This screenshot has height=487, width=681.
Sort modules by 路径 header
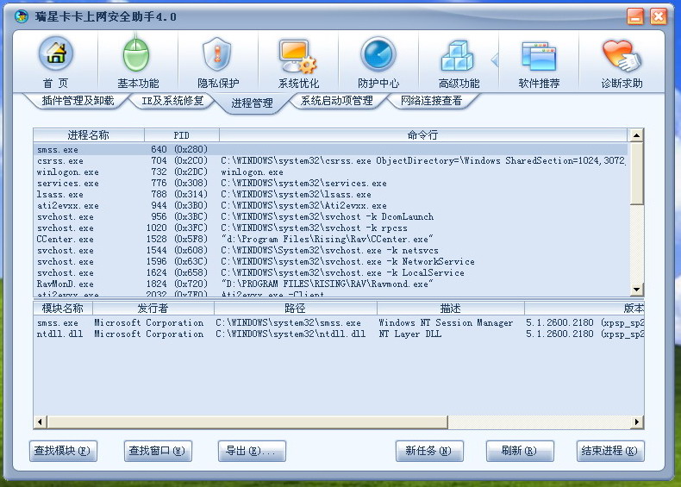tap(296, 309)
